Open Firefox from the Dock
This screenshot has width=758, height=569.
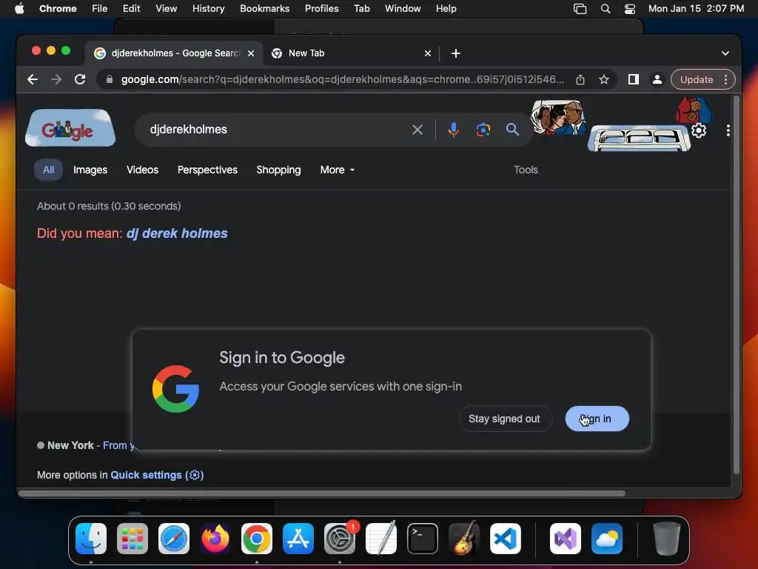(x=215, y=539)
